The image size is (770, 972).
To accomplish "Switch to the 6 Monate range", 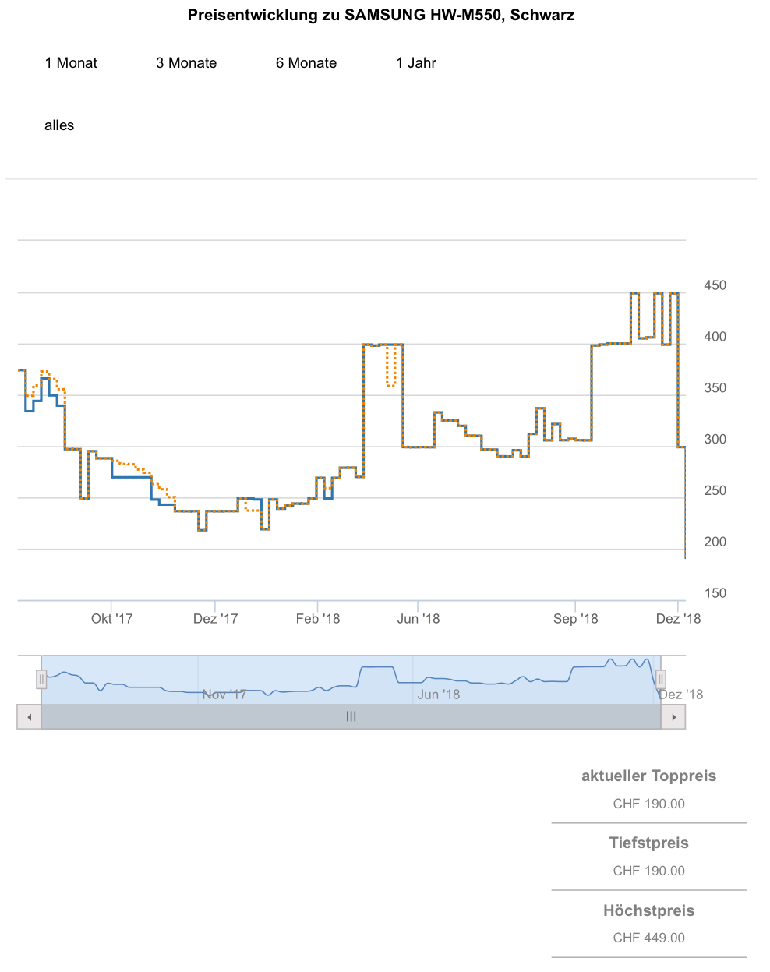I will [306, 63].
